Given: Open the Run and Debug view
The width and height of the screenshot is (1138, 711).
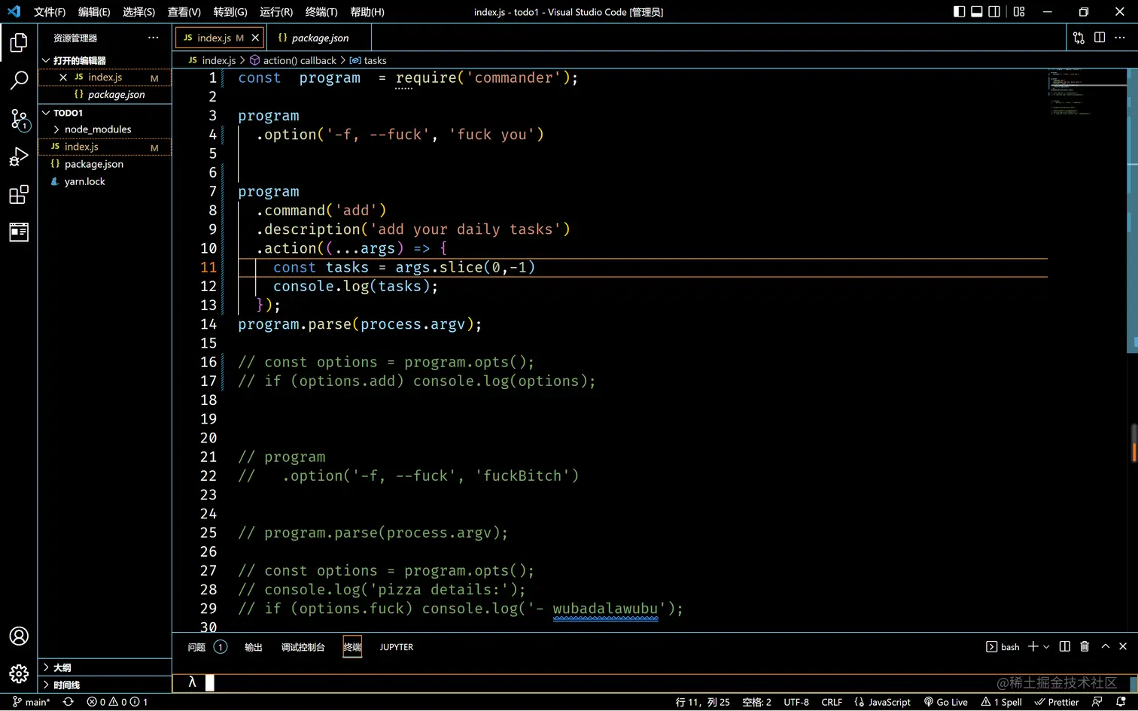Looking at the screenshot, I should (x=19, y=156).
